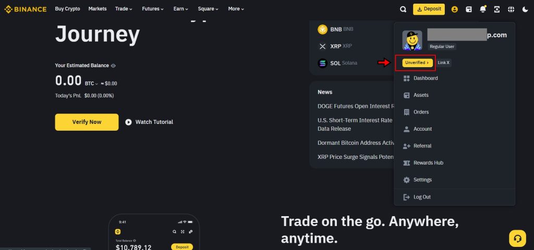Click the BNB row label
The image size is (534, 250).
point(342,30)
